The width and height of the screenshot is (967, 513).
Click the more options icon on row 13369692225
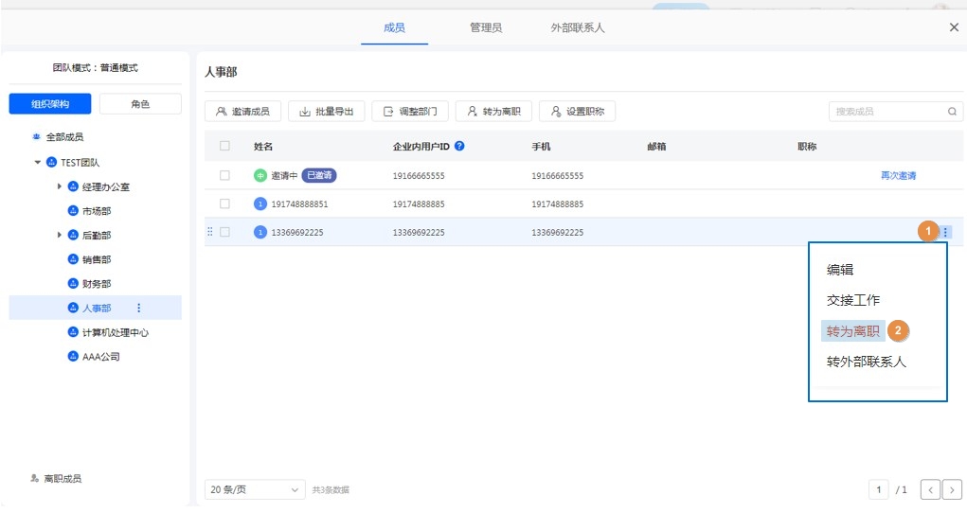point(945,232)
